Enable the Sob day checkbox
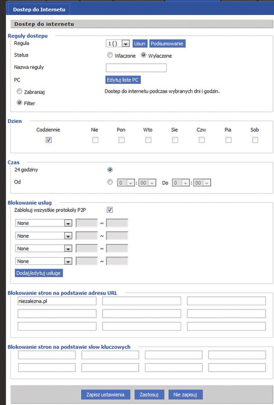This screenshot has height=405, width=274. click(255, 140)
